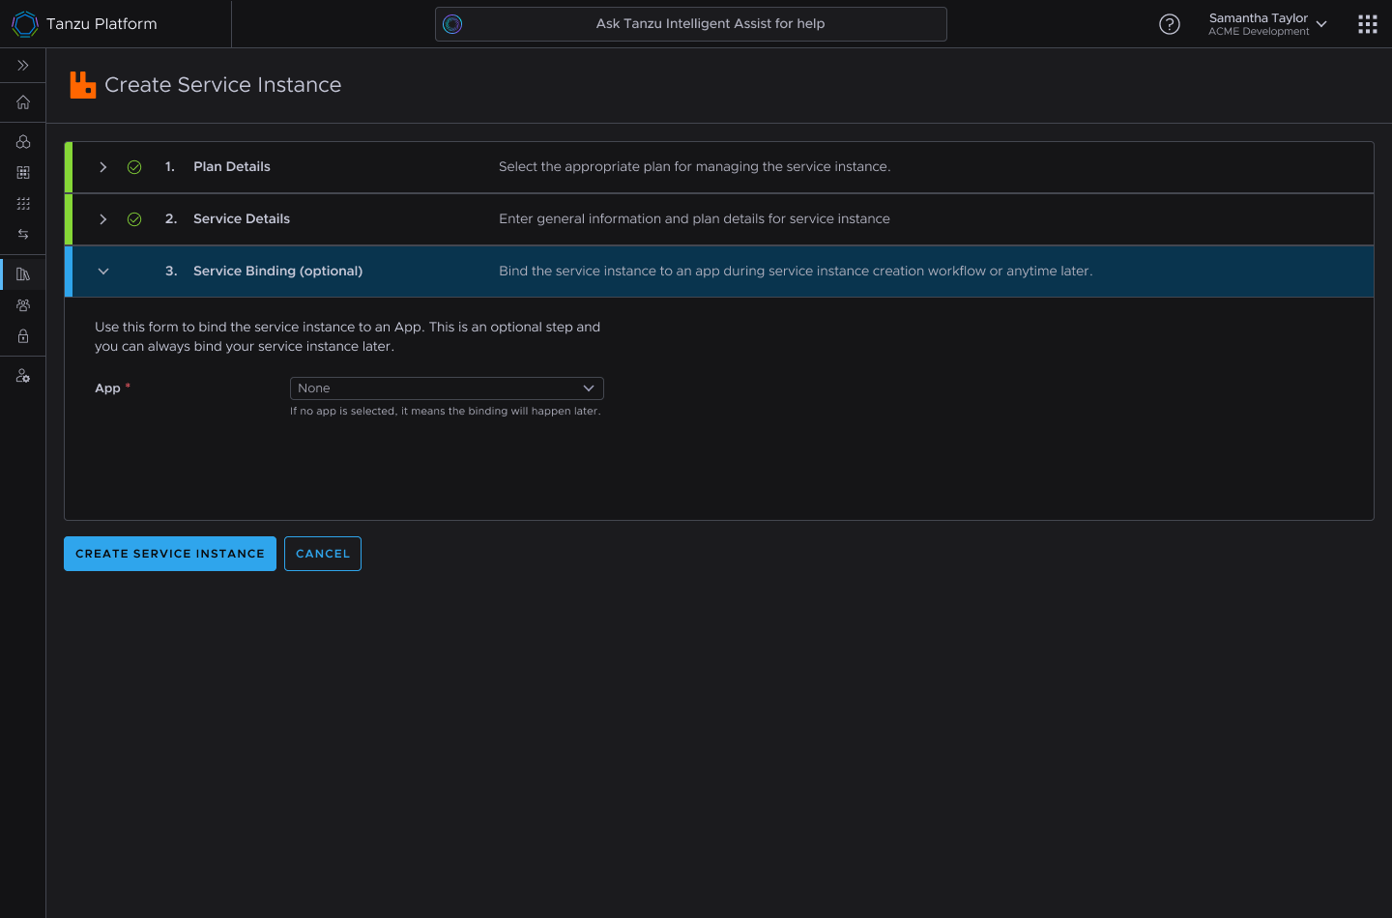Click the green check beside Service Details
The image size is (1392, 918).
134,219
